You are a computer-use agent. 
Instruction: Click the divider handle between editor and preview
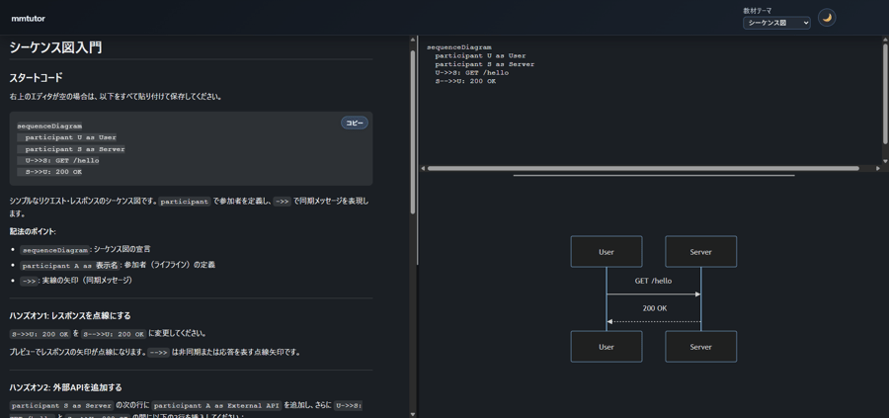(x=654, y=176)
